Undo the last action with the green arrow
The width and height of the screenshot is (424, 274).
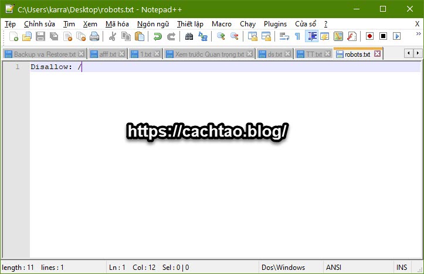(157, 36)
